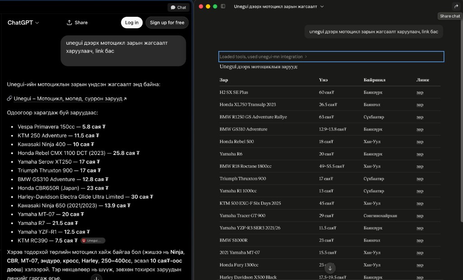
Task: Click scroll-down arrow in ChatGPT window
Action: (96, 278)
